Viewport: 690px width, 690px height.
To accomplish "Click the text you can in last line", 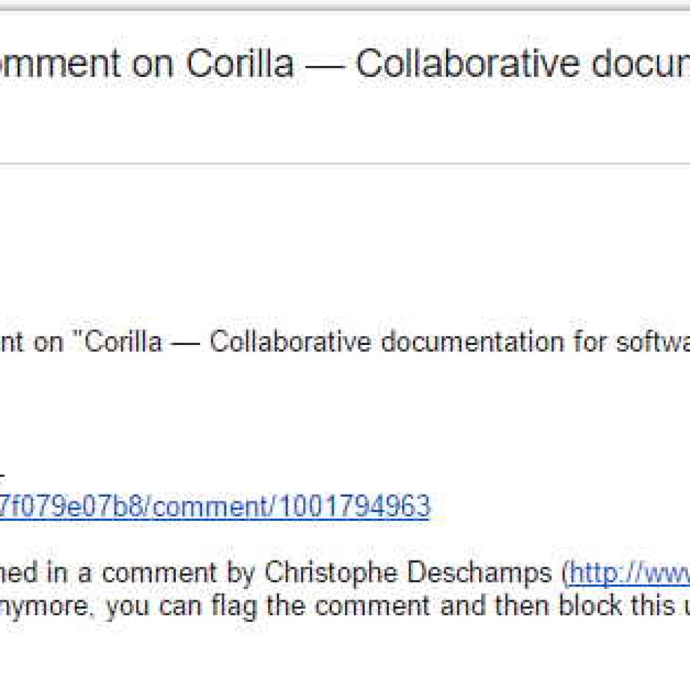I will [x=154, y=606].
